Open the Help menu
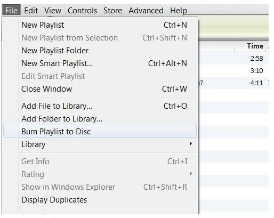 coord(179,10)
